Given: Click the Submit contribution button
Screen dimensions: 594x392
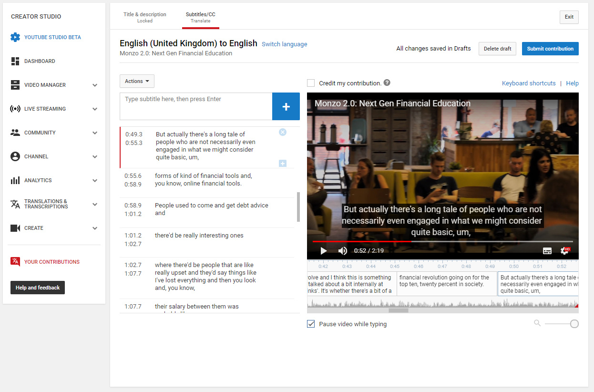Looking at the screenshot, I should pos(550,49).
